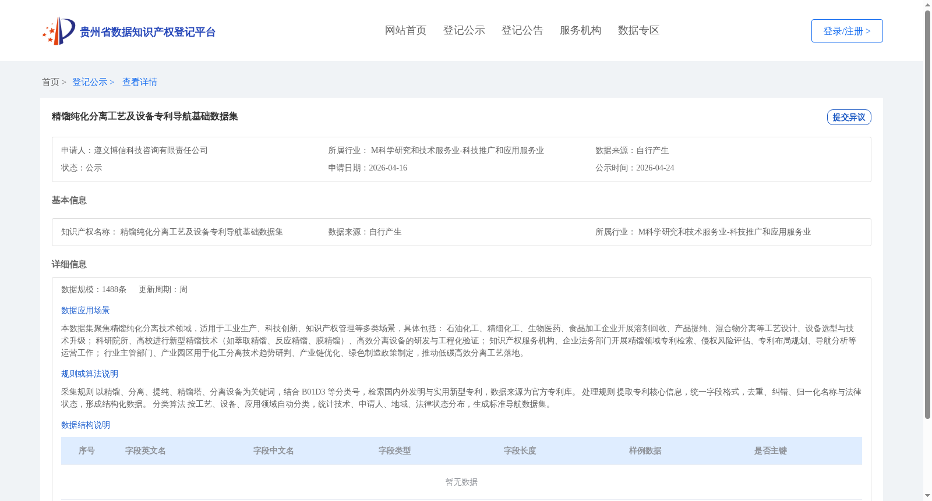Click the 字段长度 column header
Image resolution: width=932 pixels, height=501 pixels.
(520, 451)
